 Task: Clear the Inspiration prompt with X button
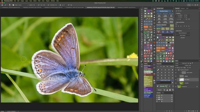click(172, 82)
